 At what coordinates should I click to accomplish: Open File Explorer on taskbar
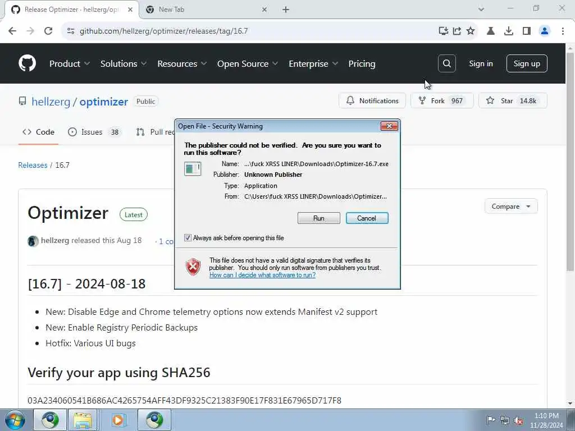click(x=83, y=420)
